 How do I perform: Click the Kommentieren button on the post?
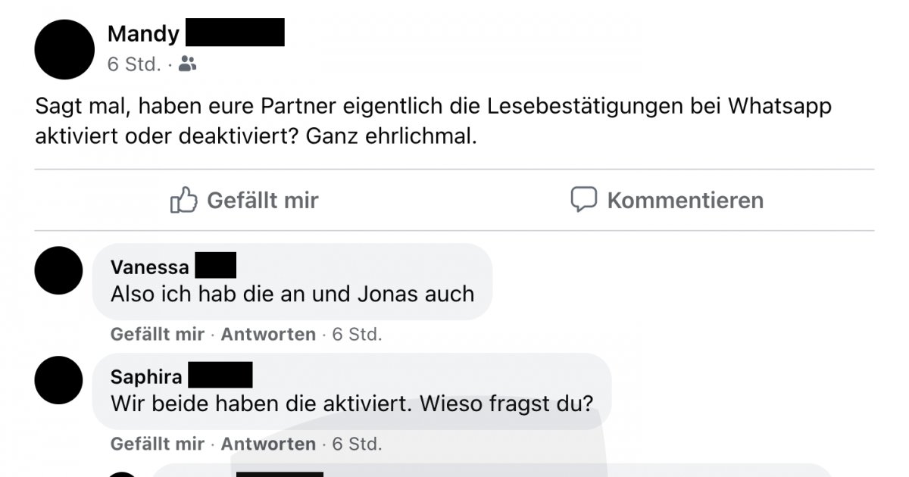coord(667,200)
